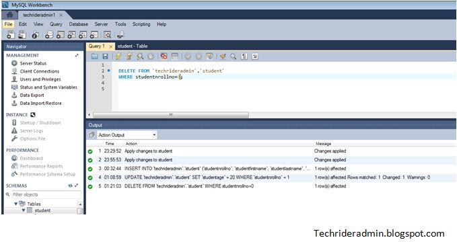Open the Action Output dropdown
The height and width of the screenshot is (242, 457).
click(127, 135)
